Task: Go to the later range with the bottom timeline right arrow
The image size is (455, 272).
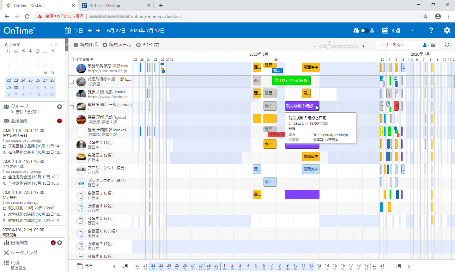Action: [x=409, y=266]
